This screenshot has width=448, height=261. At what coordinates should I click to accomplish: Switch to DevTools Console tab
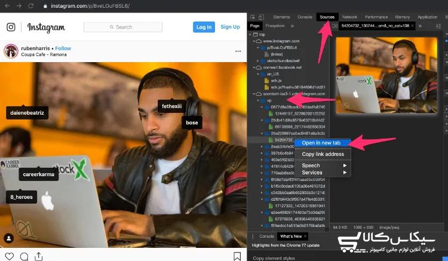(x=305, y=17)
